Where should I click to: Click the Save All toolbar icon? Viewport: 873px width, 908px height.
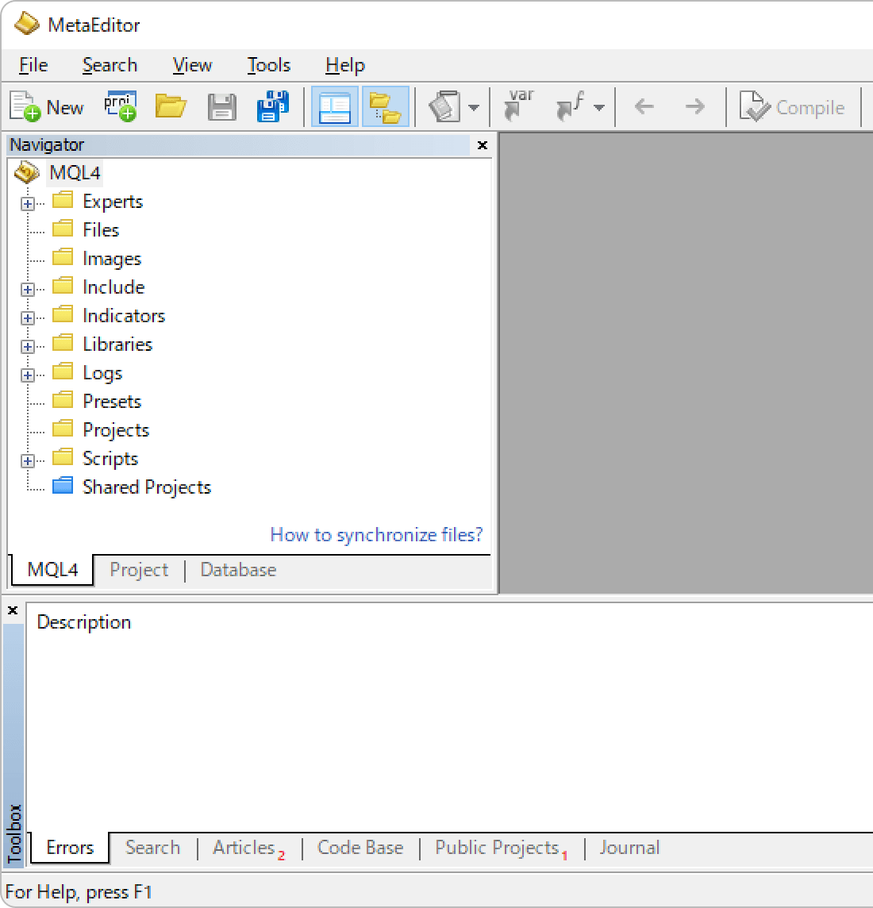click(x=272, y=106)
